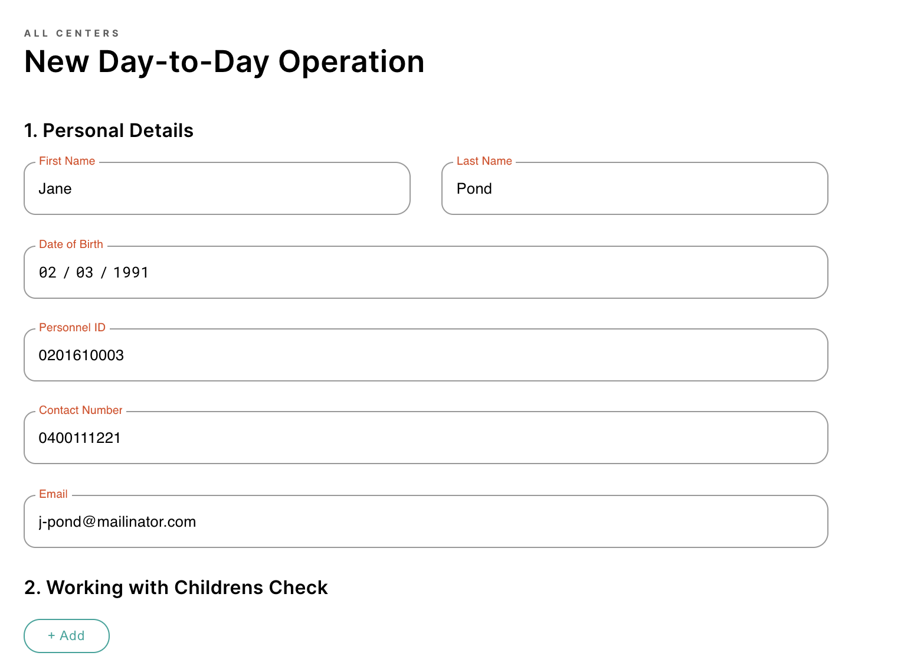This screenshot has height=672, width=904.
Task: Click the first slash separator in Date of Birth
Action: click(x=67, y=273)
